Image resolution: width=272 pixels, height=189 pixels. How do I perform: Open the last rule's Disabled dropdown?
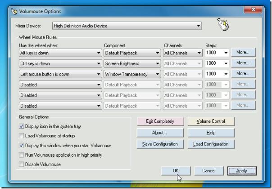(x=60, y=106)
